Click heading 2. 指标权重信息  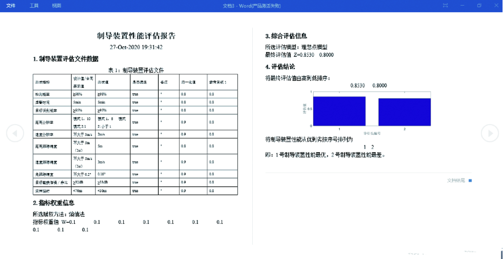(54, 203)
